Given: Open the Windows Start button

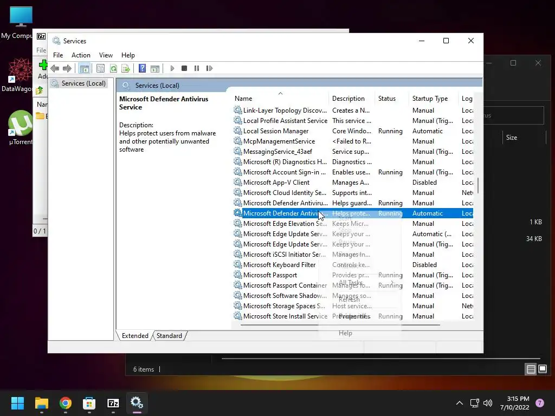Looking at the screenshot, I should pyautogui.click(x=17, y=403).
